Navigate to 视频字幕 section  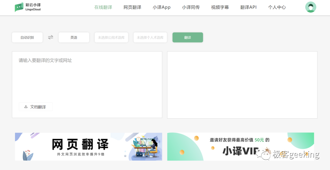click(x=220, y=7)
